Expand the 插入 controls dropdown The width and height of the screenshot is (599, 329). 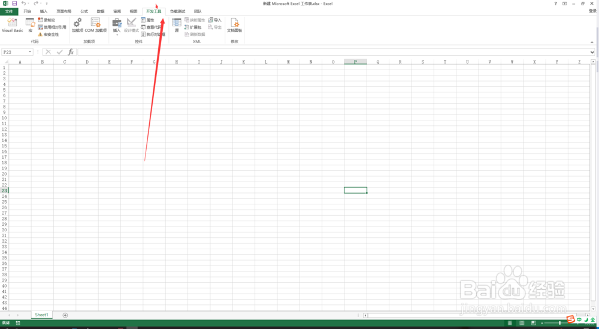(117, 27)
